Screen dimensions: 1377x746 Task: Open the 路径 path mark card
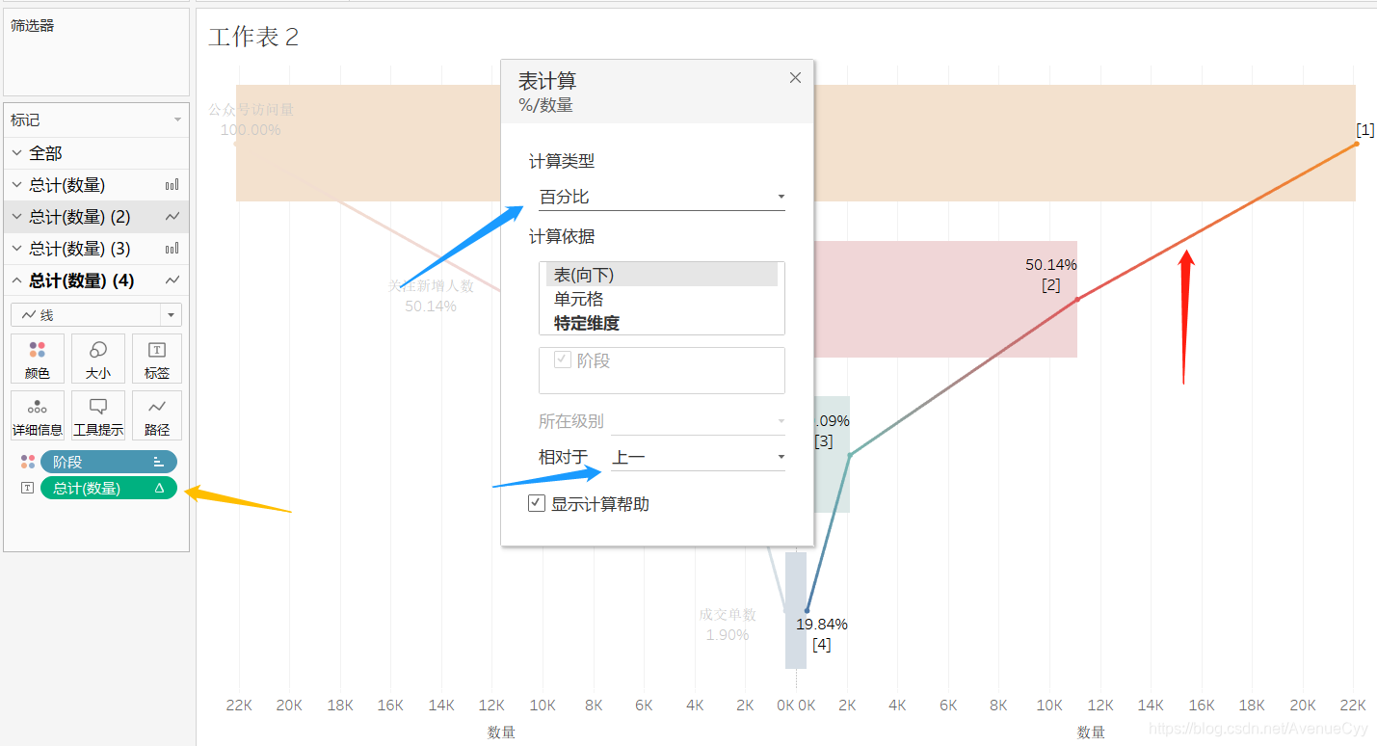tap(157, 415)
